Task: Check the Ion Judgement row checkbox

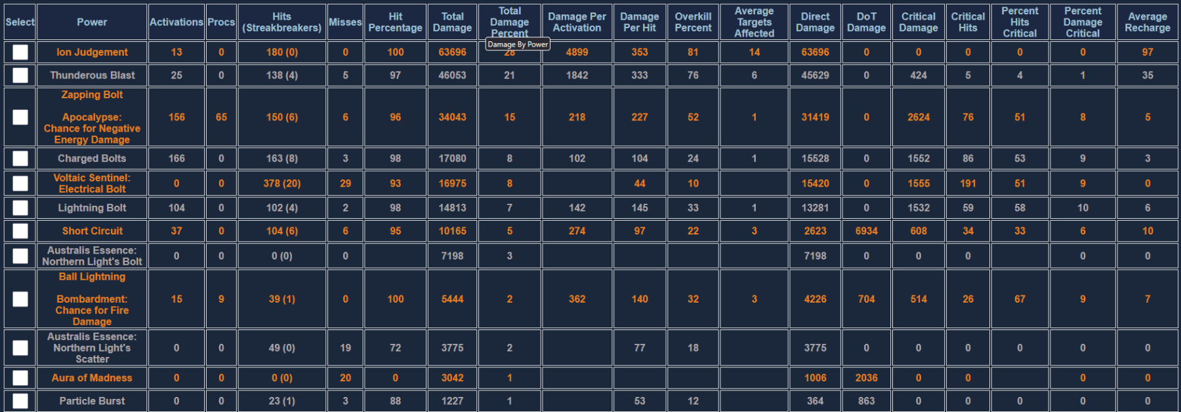Action: [x=20, y=52]
